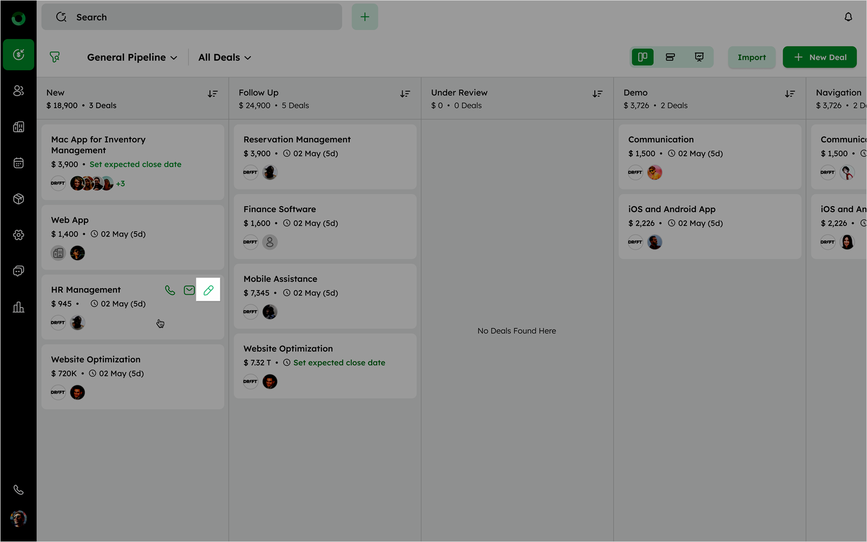This screenshot has height=542, width=867.
Task: Open sort options for the New column
Action: point(213,94)
